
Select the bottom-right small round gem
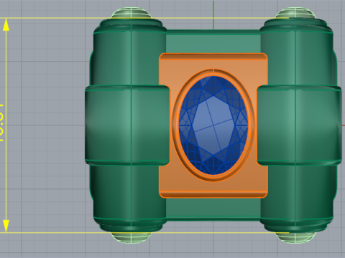pos(295,237)
